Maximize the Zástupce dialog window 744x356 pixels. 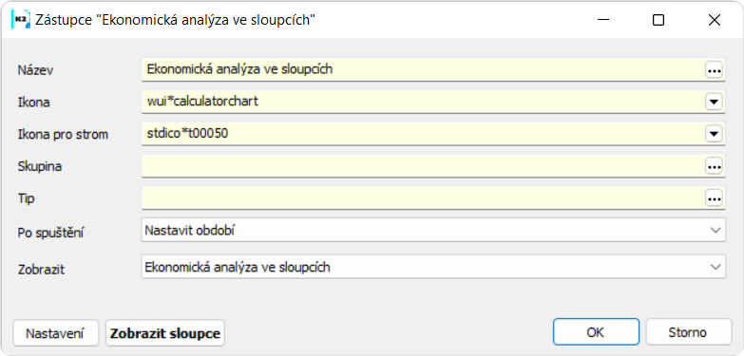pos(658,20)
